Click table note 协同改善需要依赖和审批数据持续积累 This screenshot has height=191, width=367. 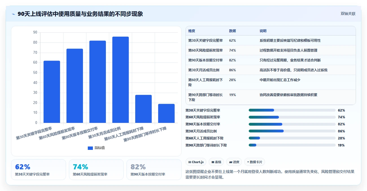288,95
